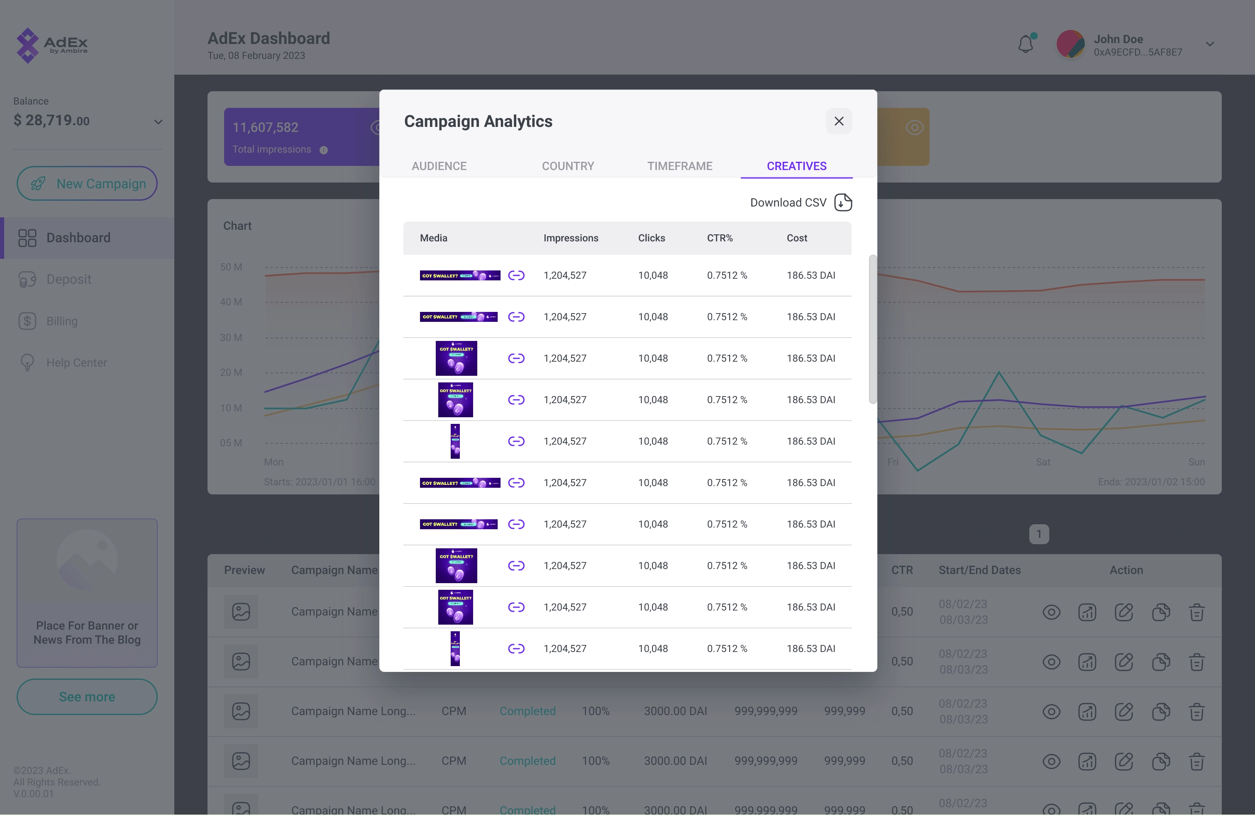Viewport: 1255px width, 815px height.
Task: Edit the second campaign row
Action: click(1124, 662)
